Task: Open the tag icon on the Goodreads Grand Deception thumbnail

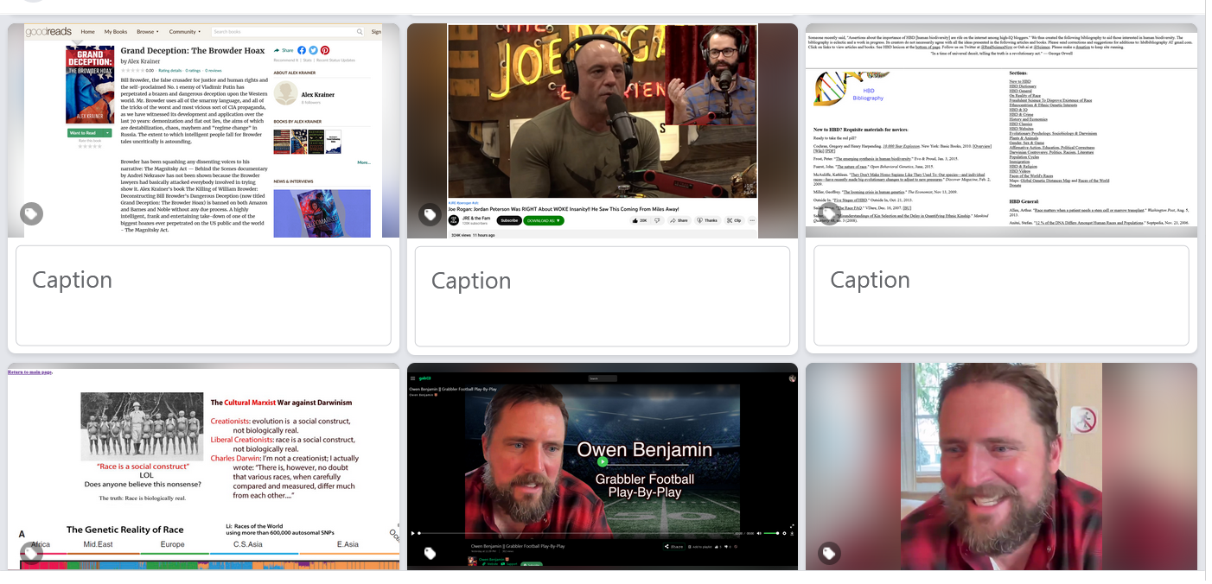Action: click(x=32, y=213)
